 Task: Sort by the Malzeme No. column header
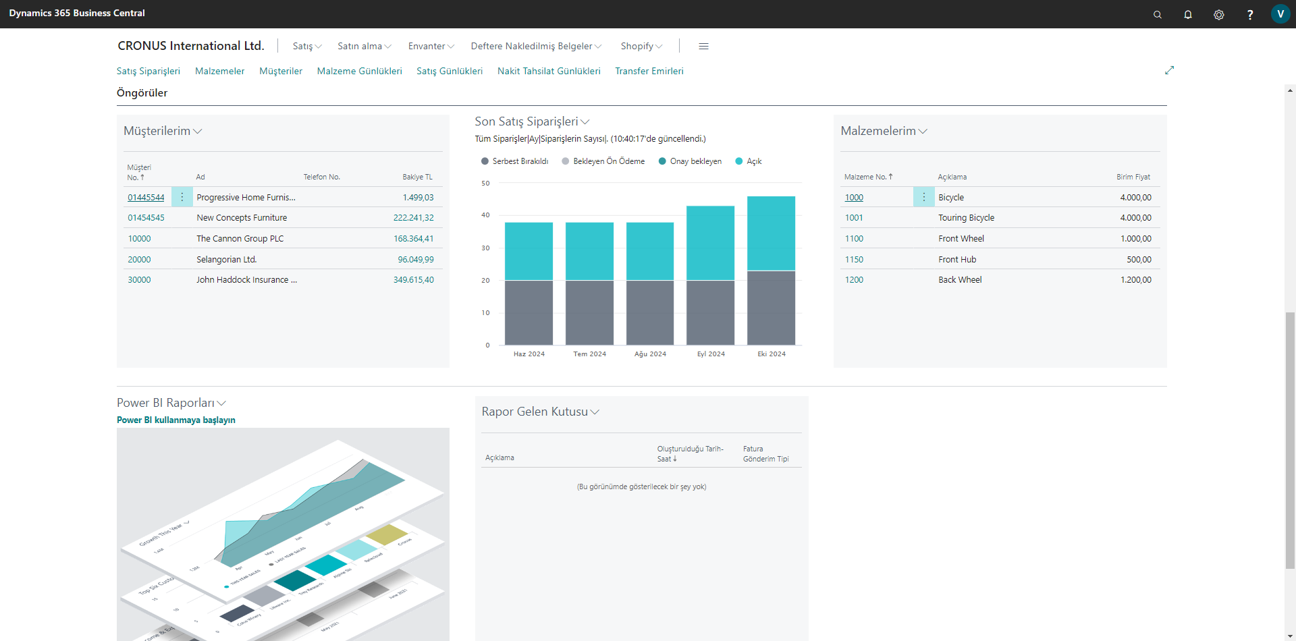pos(869,177)
